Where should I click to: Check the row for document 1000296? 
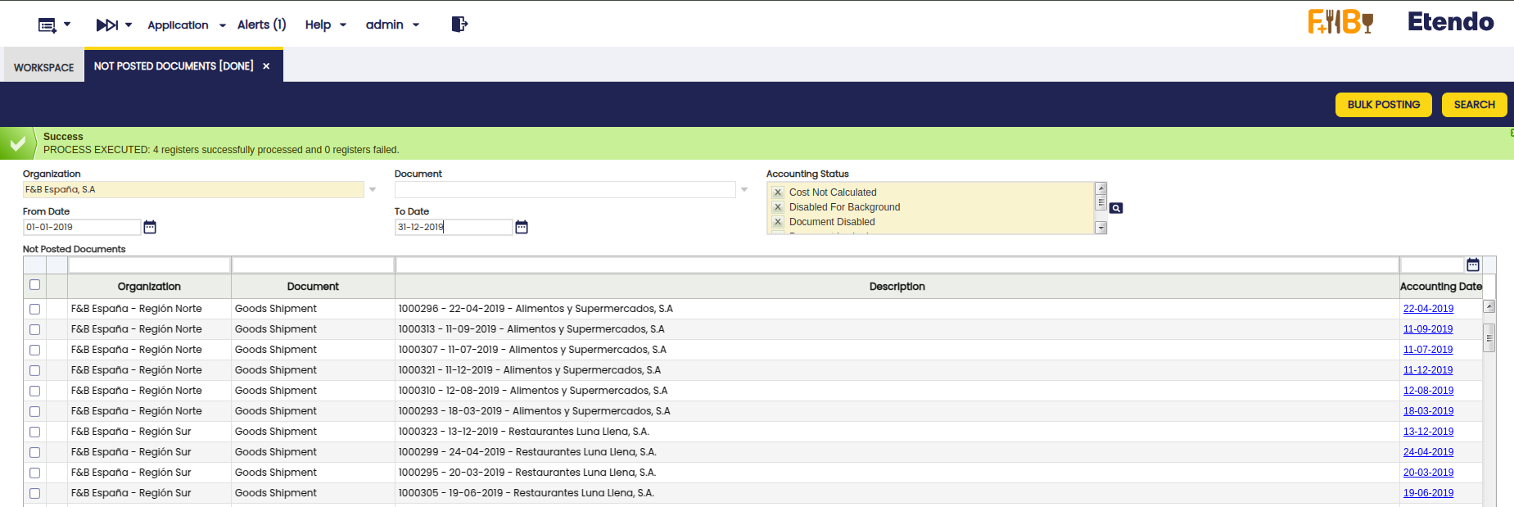(34, 309)
